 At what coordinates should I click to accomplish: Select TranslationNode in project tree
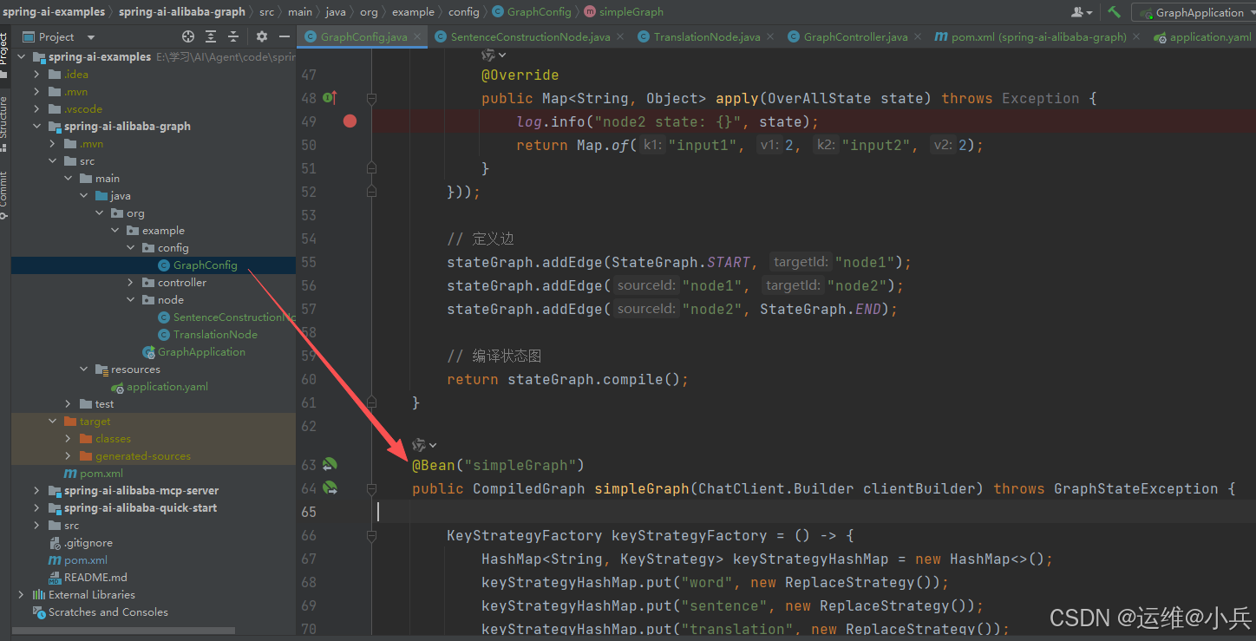coord(215,334)
